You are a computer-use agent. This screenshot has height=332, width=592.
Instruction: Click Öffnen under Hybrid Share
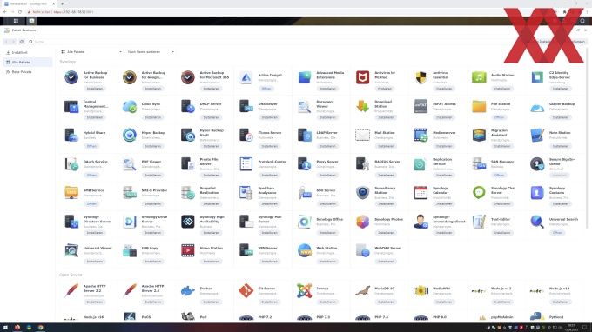point(91,146)
